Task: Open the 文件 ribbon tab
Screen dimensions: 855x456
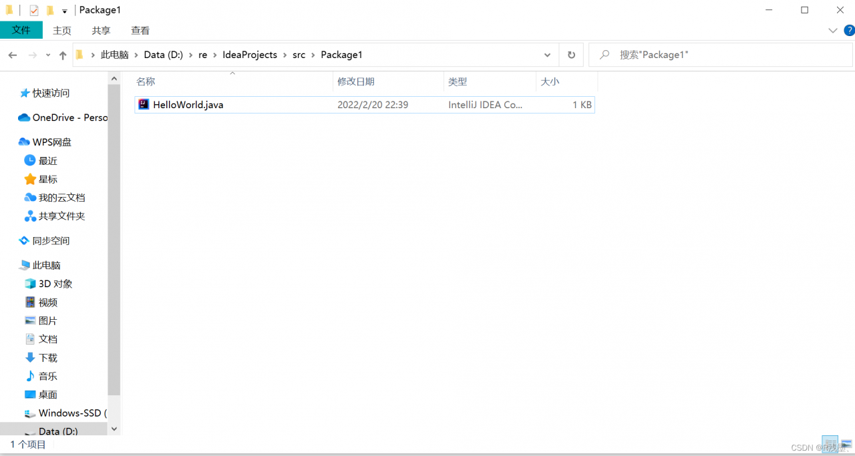Action: (21, 30)
